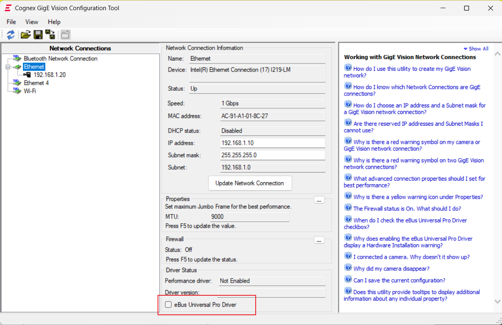Select the Ethernet 4 connection
The image size is (502, 325).
point(36,83)
